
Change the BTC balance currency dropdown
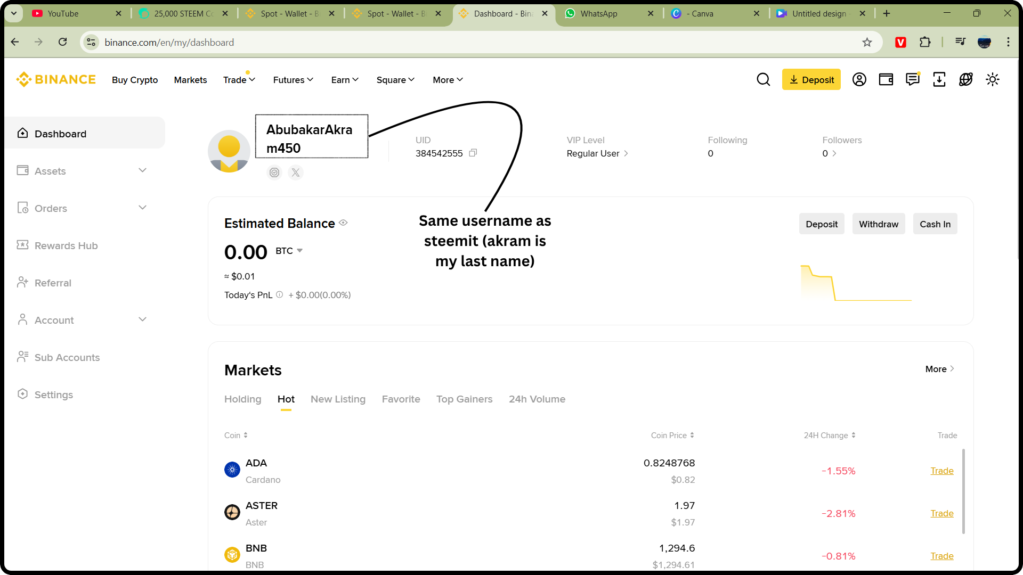[x=289, y=251]
